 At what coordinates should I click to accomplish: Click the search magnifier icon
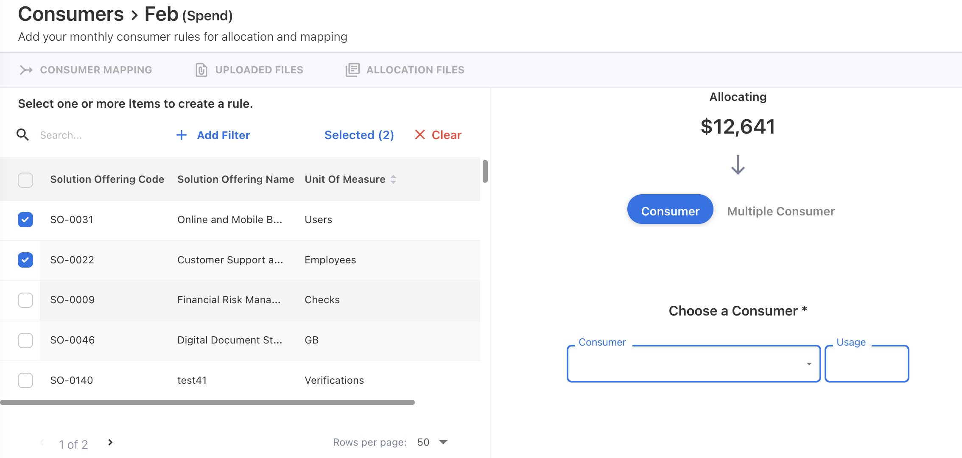coord(22,135)
